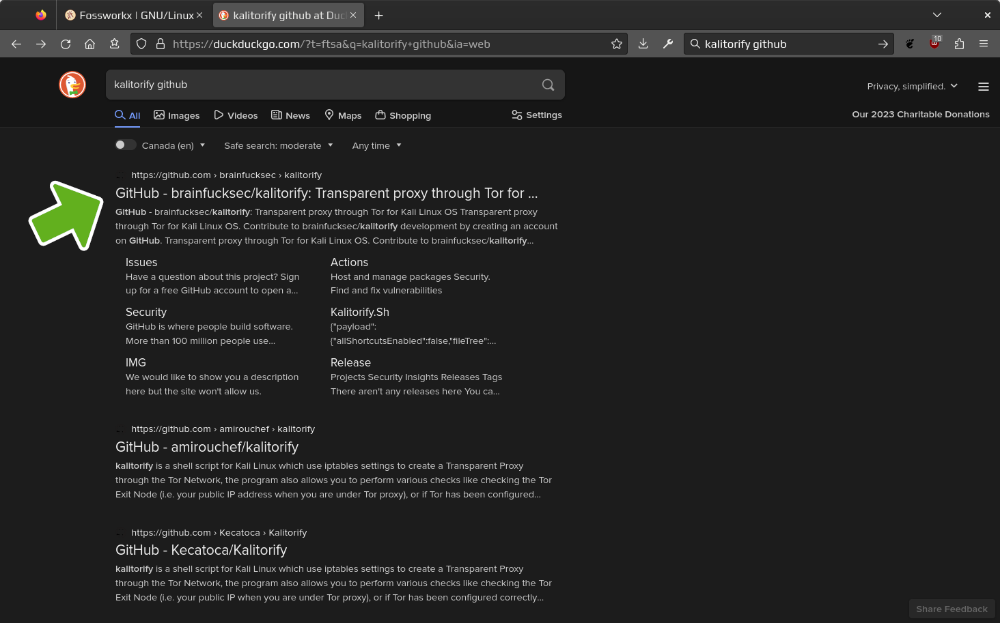Viewport: 1000px width, 623px height.
Task: Open the GitHub - amirouchef/kalitorify result
Action: (207, 447)
